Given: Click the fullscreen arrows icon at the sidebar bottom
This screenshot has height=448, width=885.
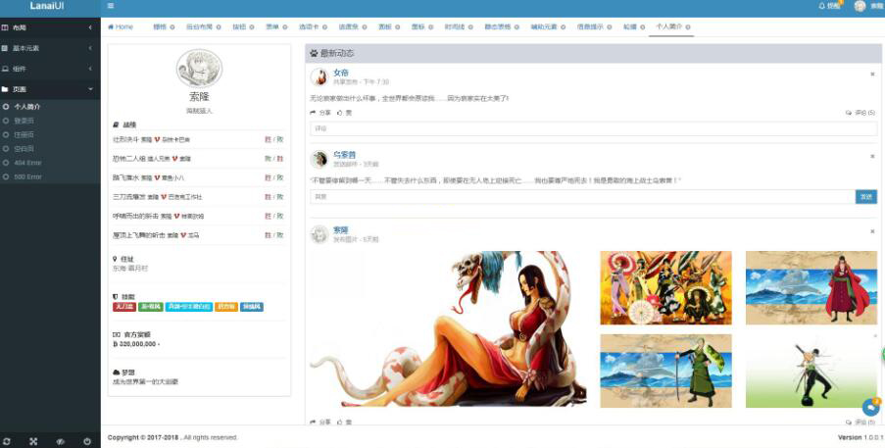Looking at the screenshot, I should 33,441.
